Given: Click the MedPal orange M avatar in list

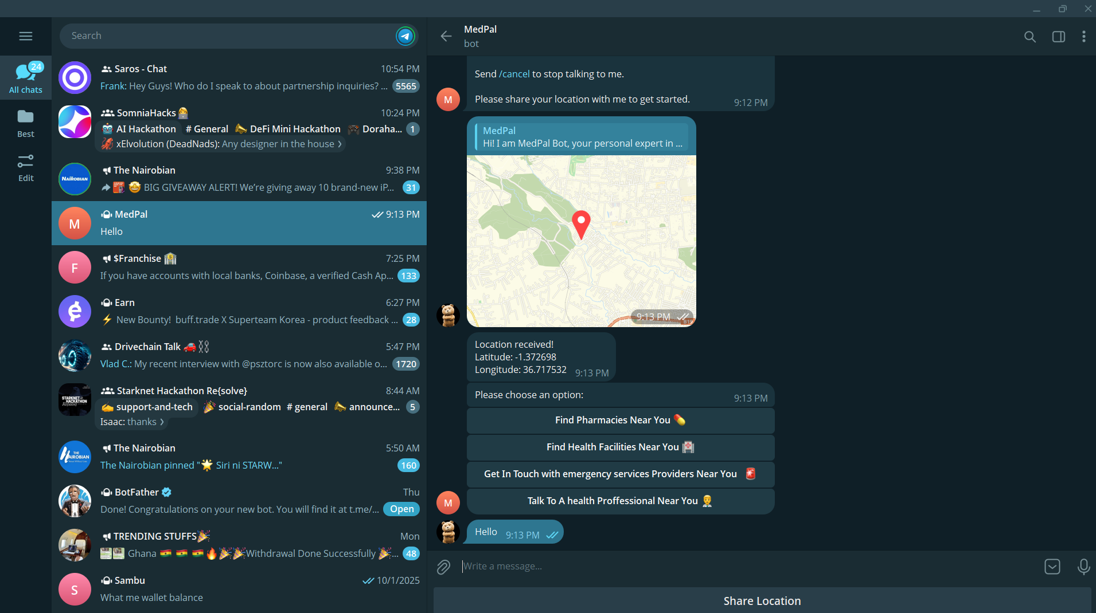Looking at the screenshot, I should click(x=75, y=223).
